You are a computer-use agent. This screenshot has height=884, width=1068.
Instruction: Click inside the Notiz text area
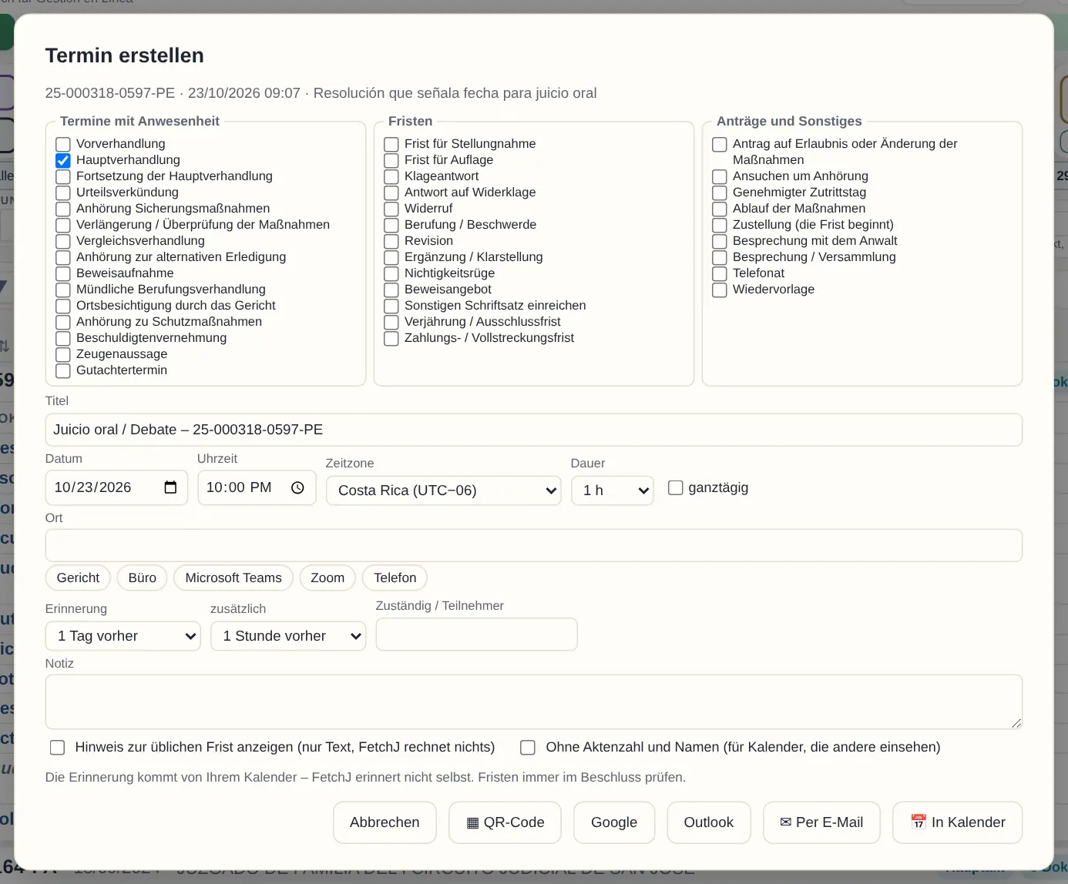click(534, 702)
